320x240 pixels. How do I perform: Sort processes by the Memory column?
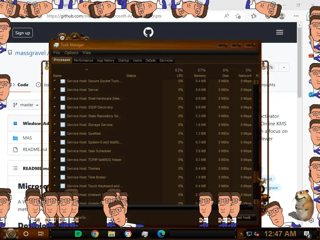pyautogui.click(x=200, y=76)
